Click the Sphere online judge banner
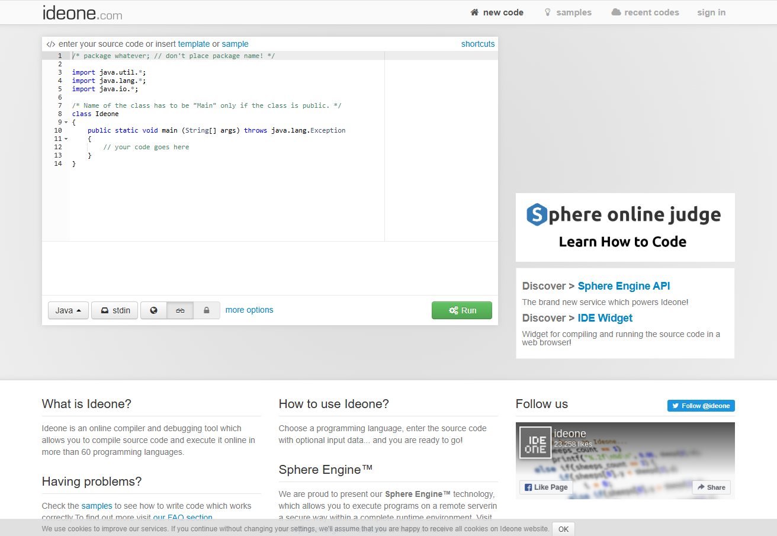This screenshot has width=777, height=536. [x=625, y=227]
